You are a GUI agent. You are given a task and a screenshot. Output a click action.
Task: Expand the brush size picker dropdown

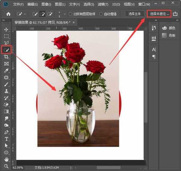click(x=64, y=14)
